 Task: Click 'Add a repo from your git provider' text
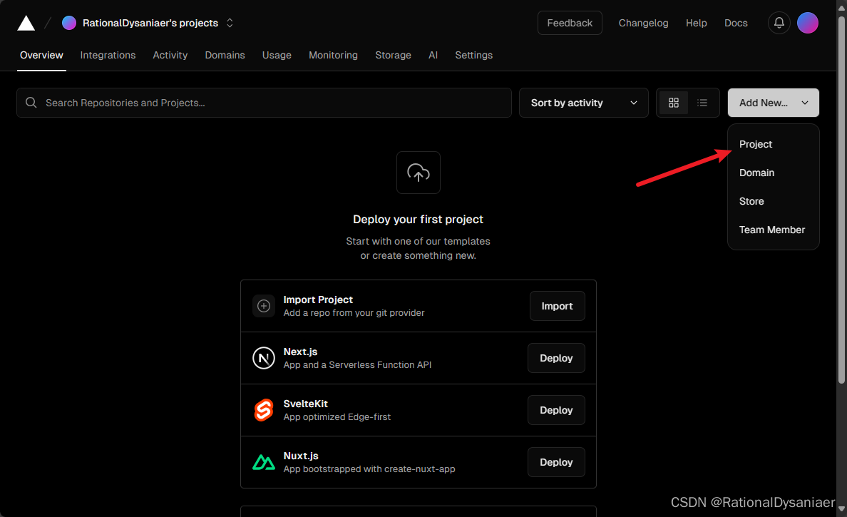tap(354, 313)
